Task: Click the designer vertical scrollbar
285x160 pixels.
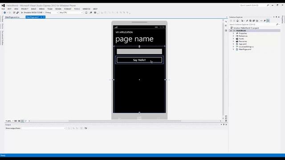Action: 223,70
